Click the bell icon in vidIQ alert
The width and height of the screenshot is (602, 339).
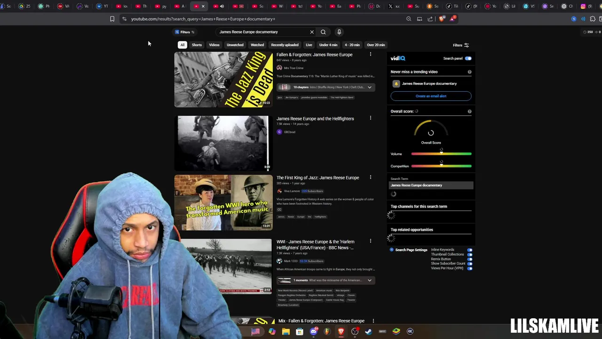tap(396, 83)
